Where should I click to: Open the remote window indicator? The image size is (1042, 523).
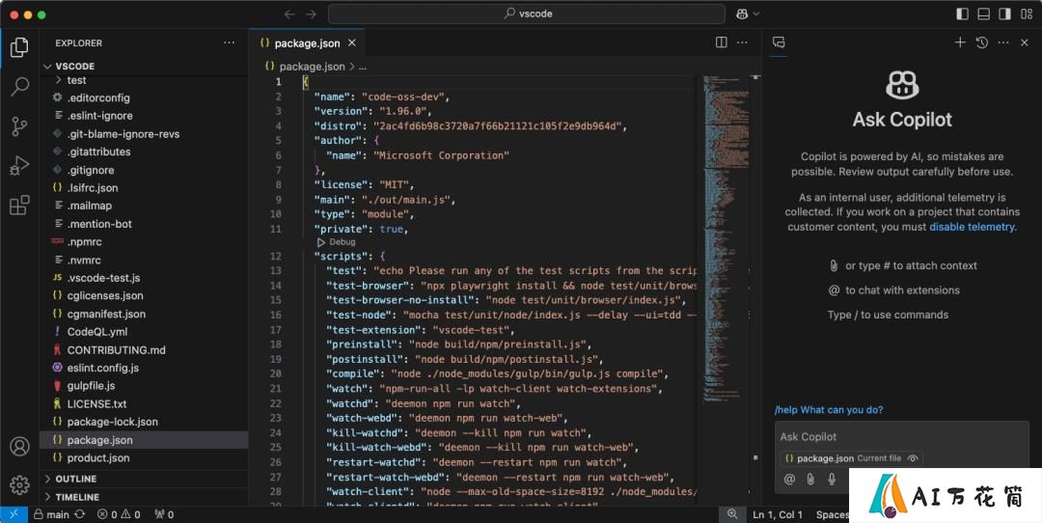14,514
